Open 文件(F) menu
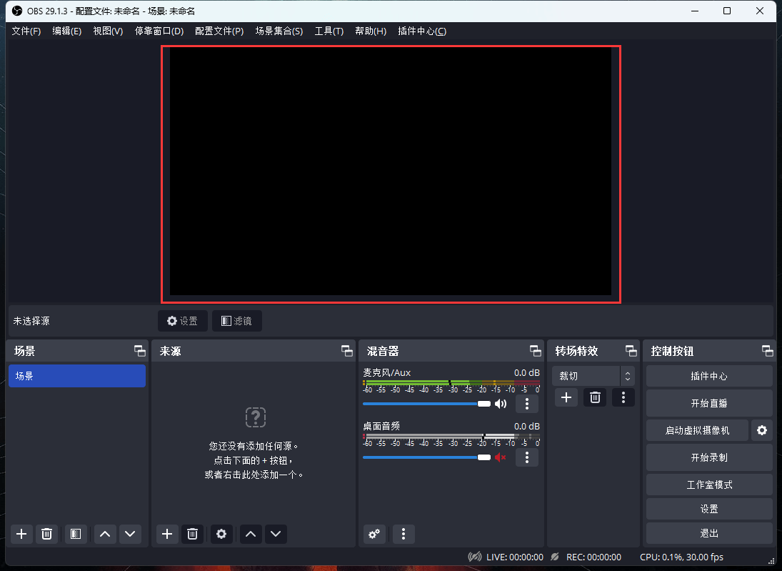The width and height of the screenshot is (782, 571). (26, 31)
